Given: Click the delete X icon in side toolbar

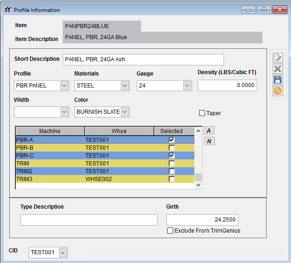Looking at the screenshot, I should click(x=278, y=69).
